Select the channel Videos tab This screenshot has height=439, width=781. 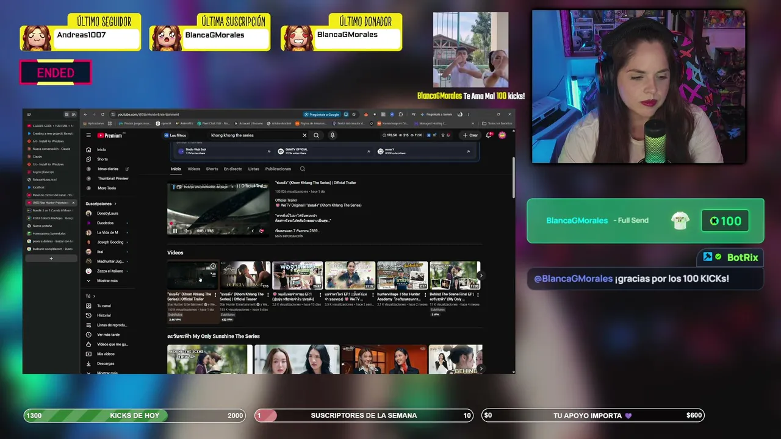tap(194, 169)
